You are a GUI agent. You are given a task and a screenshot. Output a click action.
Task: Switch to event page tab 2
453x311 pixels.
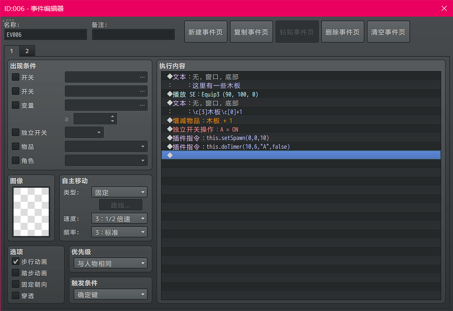pos(27,51)
